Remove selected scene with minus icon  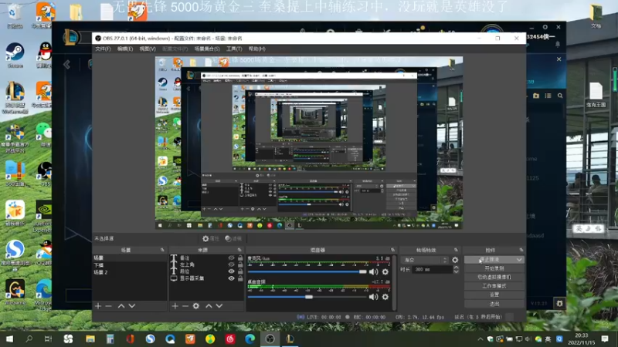(x=108, y=305)
